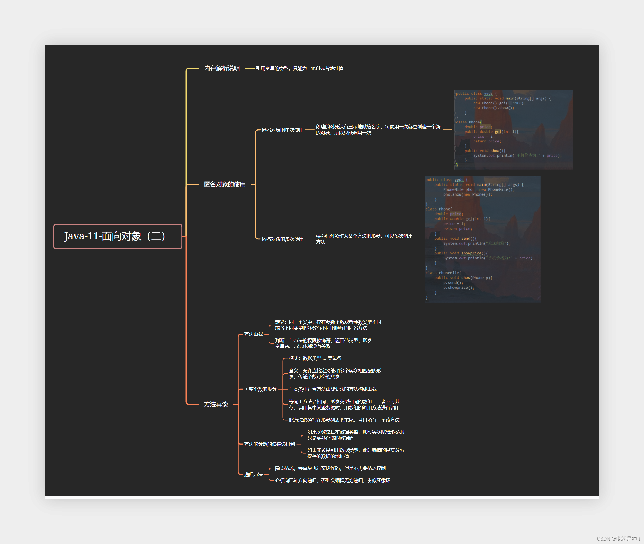The width and height of the screenshot is (644, 544).
Task: Select the 此方法必须写在形参列表的末尾 leaf
Action: coord(344,420)
